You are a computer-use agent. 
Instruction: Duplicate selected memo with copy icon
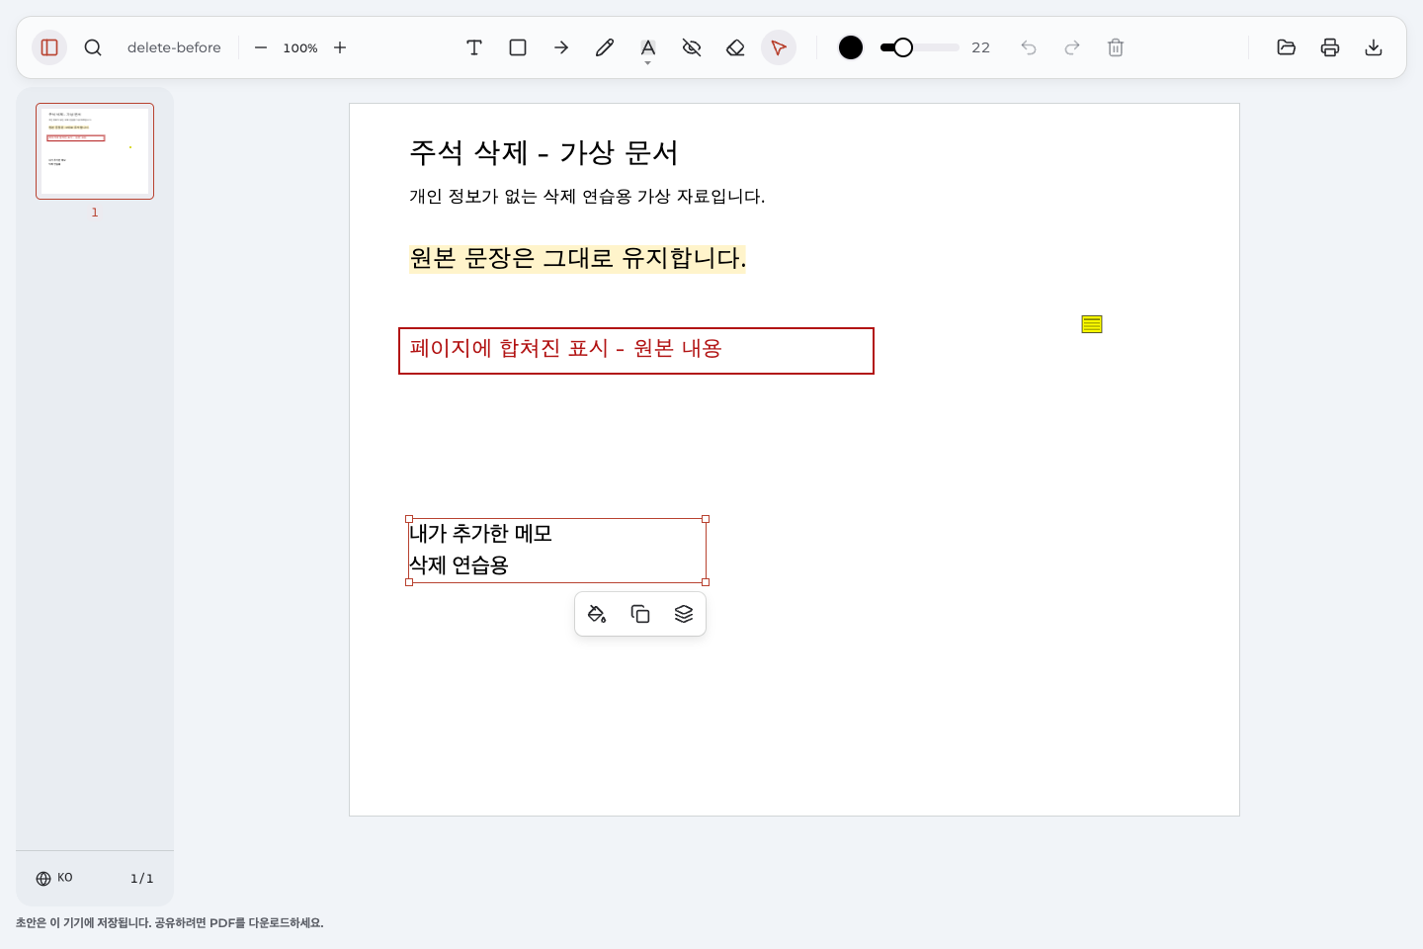click(640, 614)
